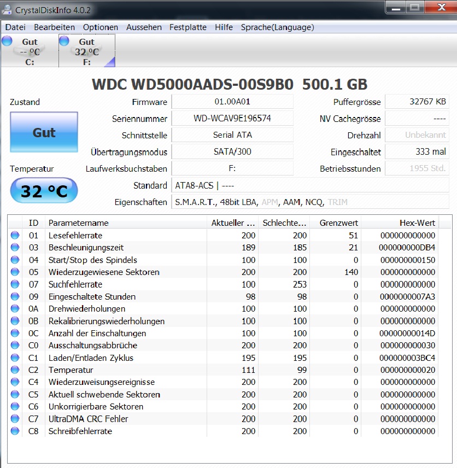Screen dimensions: 457x468
Task: Click the serial number WD-WCAV9E196574 field
Action: pos(232,119)
